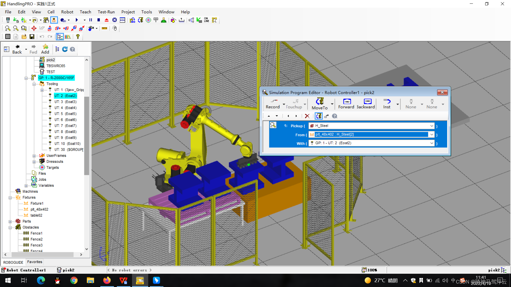Click the open folder icon
Image resolution: width=511 pixels, height=287 pixels.
click(x=24, y=37)
